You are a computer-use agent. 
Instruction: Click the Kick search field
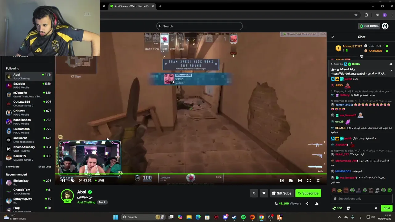tap(199, 26)
